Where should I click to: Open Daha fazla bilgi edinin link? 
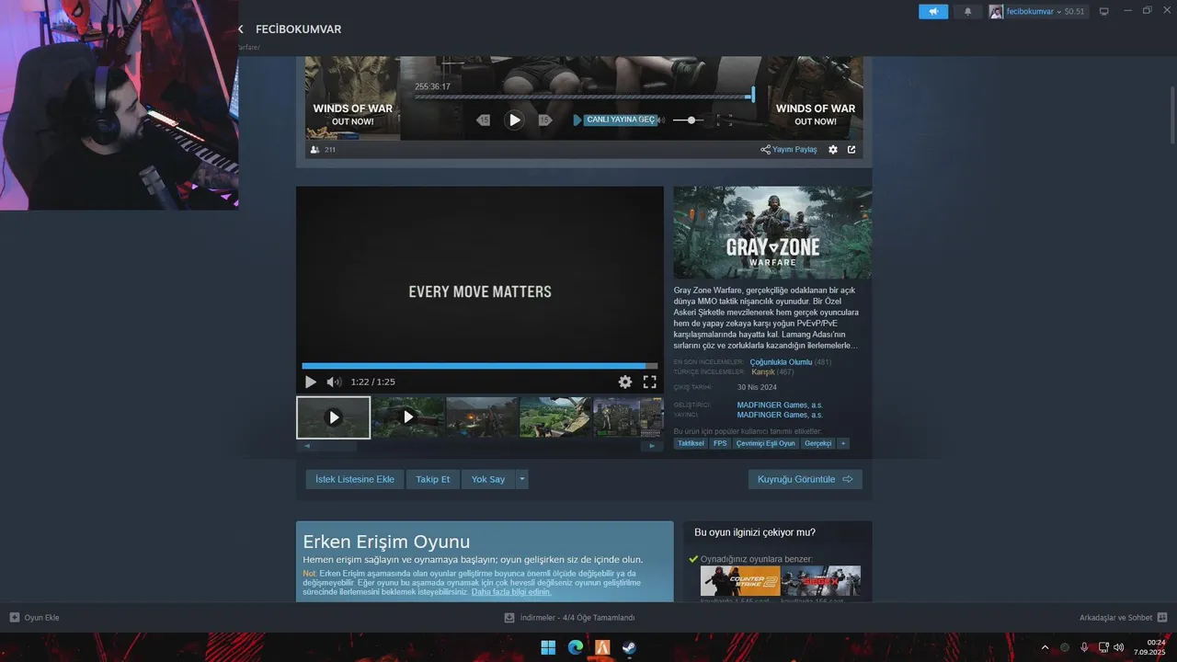point(511,592)
